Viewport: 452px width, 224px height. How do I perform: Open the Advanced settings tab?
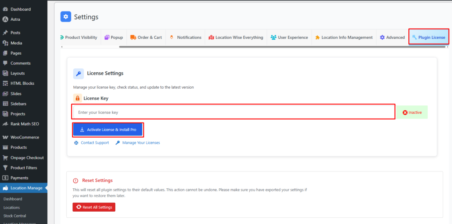392,37
